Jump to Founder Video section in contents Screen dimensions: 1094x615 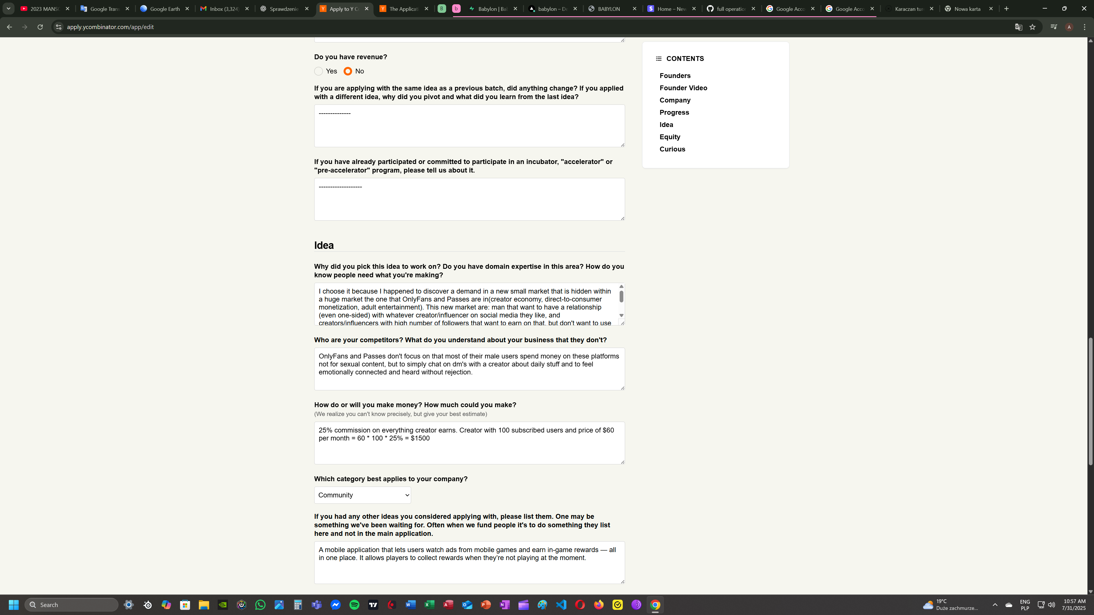(x=683, y=88)
